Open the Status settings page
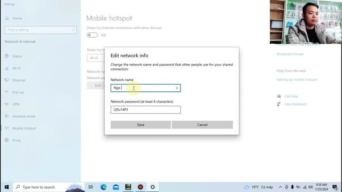The height and width of the screenshot is (192, 342). point(17,57)
